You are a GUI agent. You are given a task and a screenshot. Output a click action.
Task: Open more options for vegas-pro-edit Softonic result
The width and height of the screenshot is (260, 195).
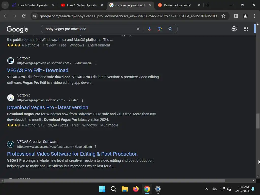96,63
